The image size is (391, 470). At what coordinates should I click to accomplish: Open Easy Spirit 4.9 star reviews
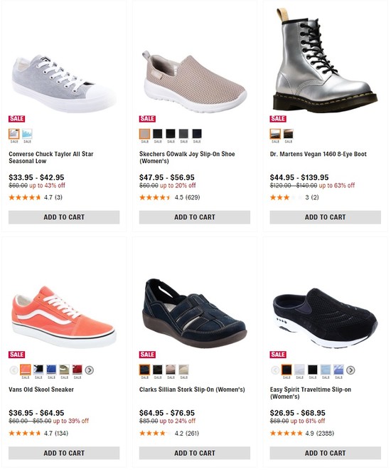click(303, 435)
